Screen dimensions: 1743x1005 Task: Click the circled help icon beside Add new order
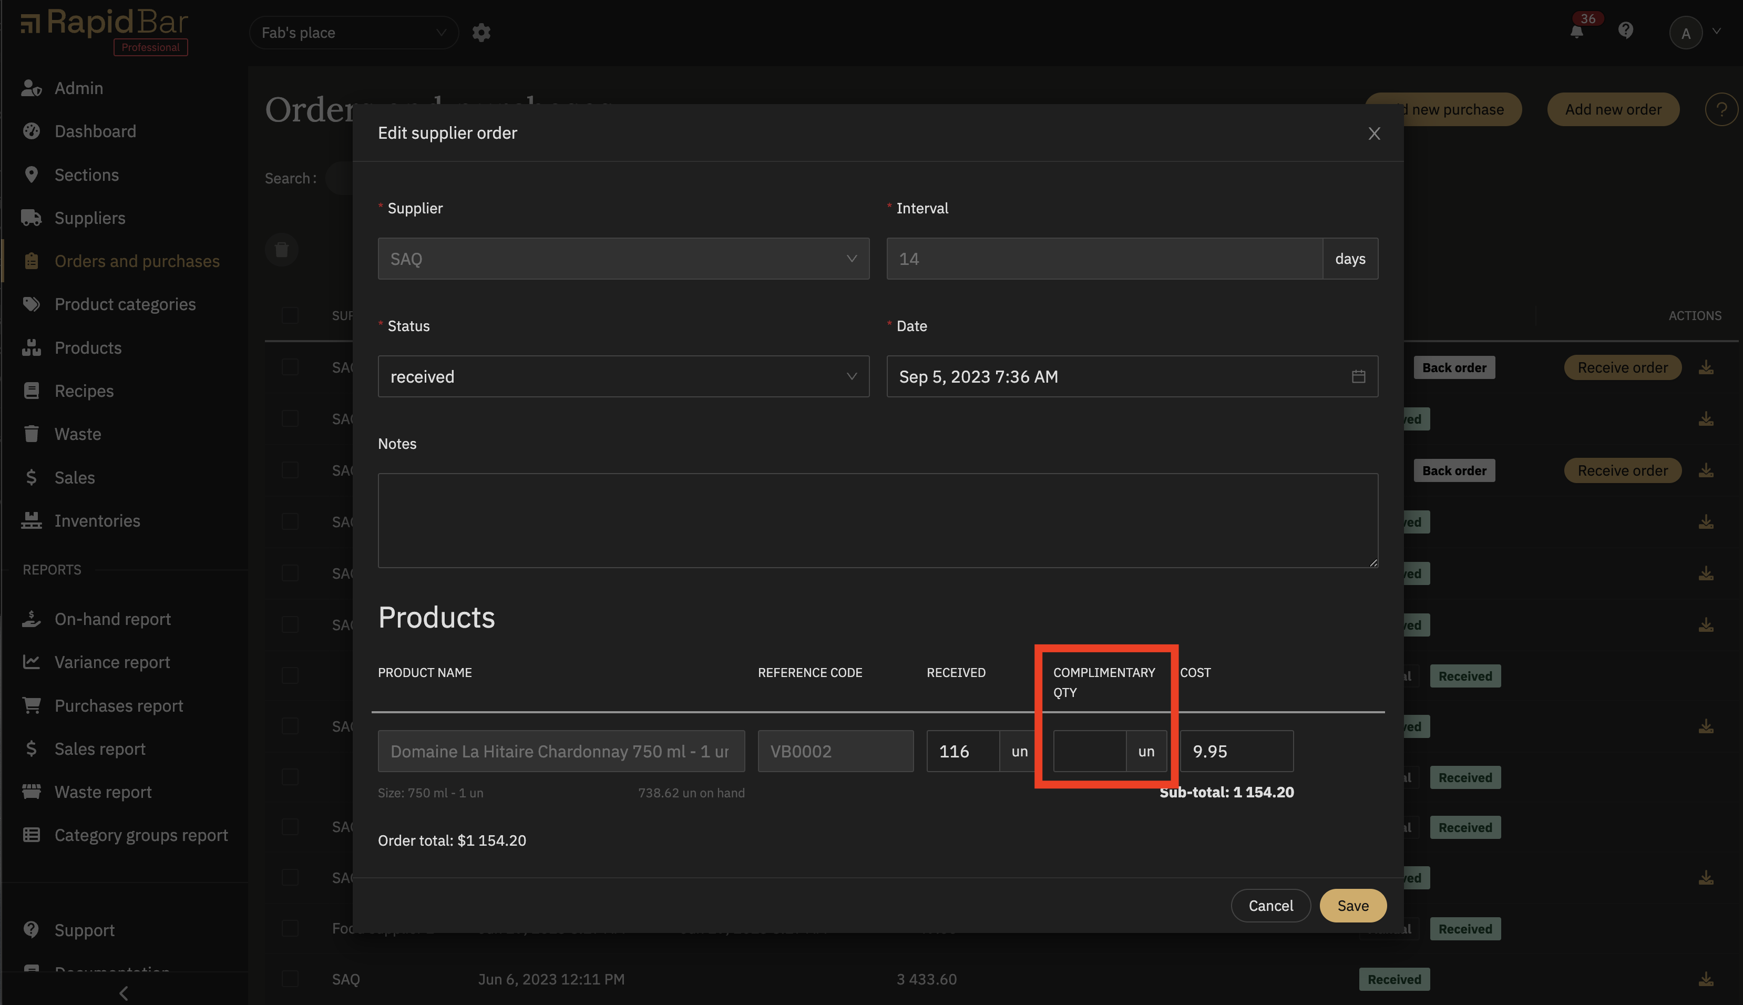[x=1721, y=109]
